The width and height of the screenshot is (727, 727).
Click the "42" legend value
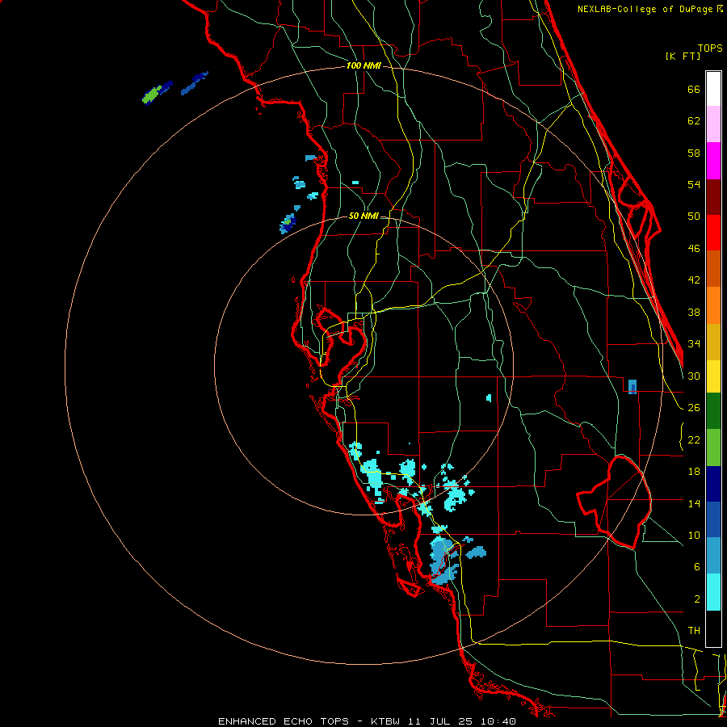pyautogui.click(x=694, y=280)
